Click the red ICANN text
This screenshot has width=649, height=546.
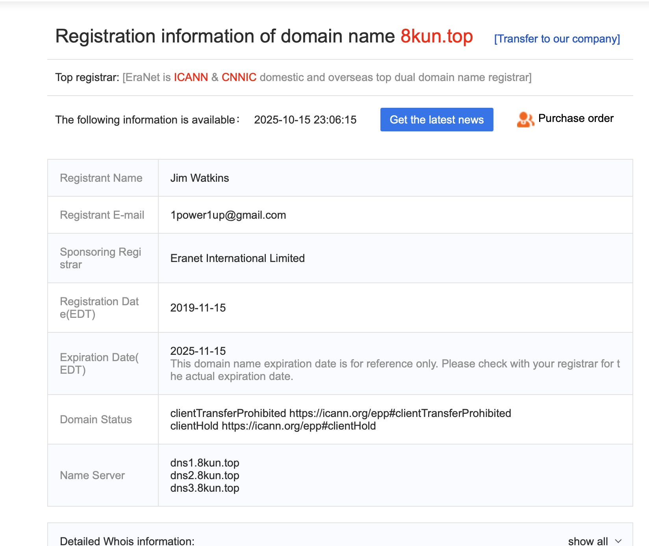(x=191, y=77)
